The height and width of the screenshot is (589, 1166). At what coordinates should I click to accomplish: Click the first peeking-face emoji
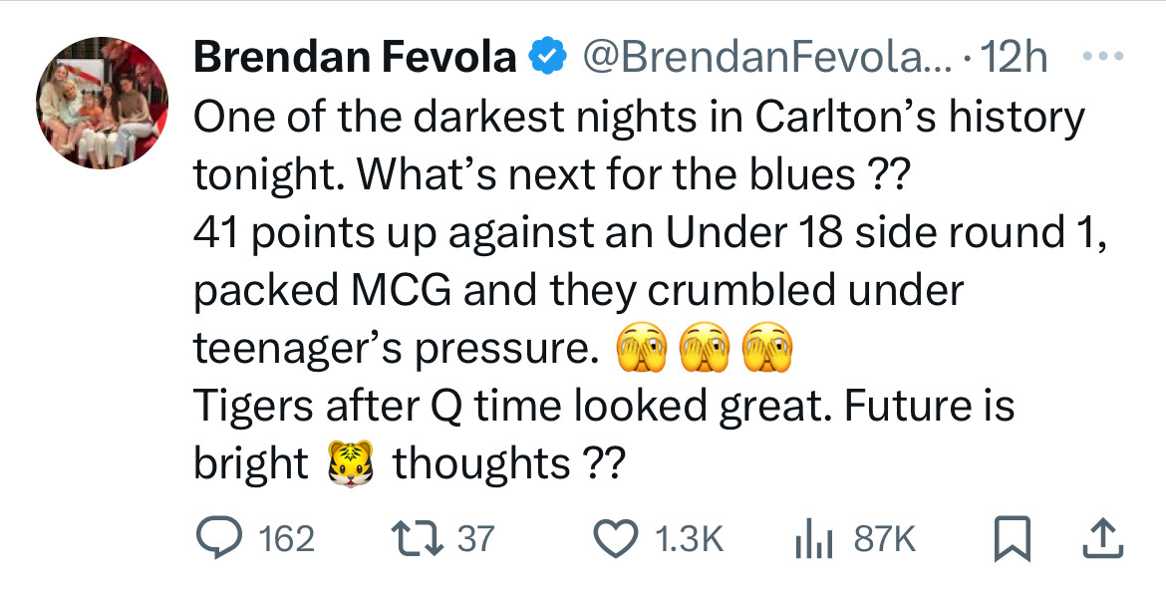point(640,348)
